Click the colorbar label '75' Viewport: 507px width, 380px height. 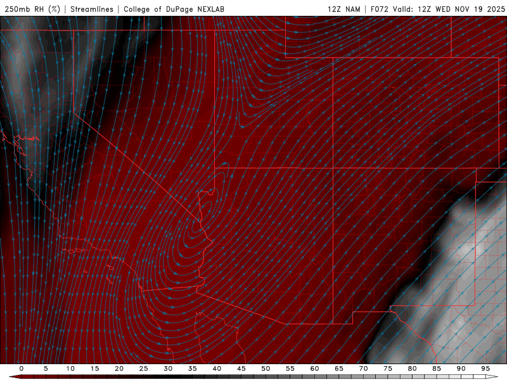click(x=388, y=369)
